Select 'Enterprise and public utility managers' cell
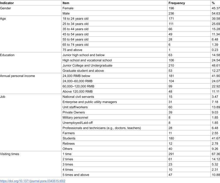The height and width of the screenshot is (183, 220). click(90, 102)
